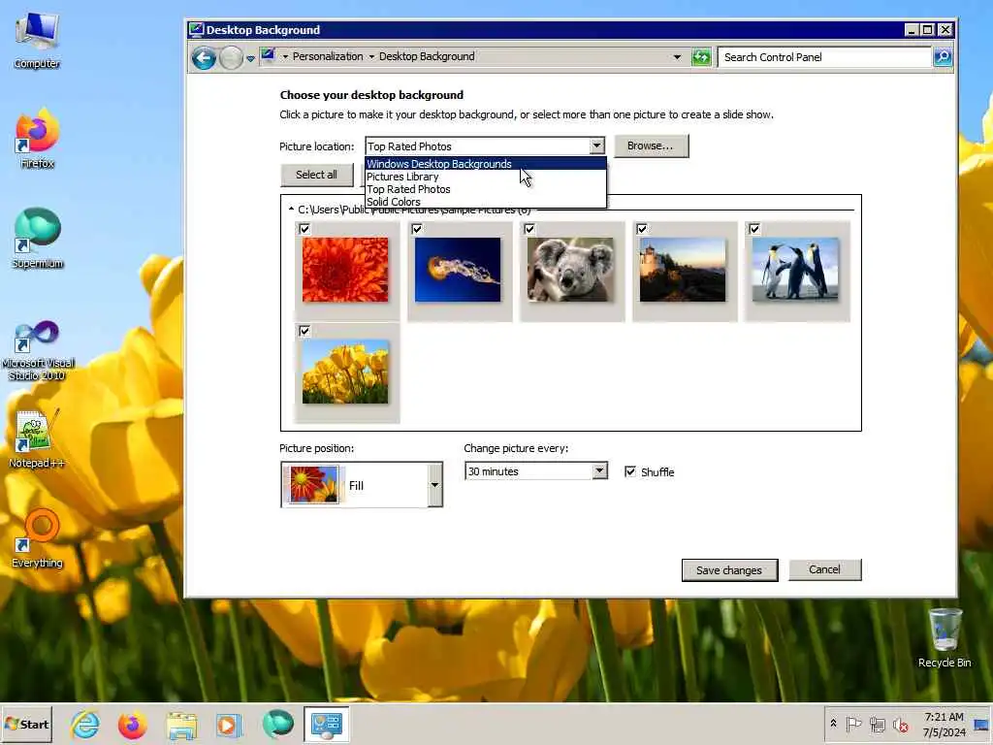The height and width of the screenshot is (745, 993).
Task: Select the koala thumbnail
Action: pyautogui.click(x=570, y=270)
